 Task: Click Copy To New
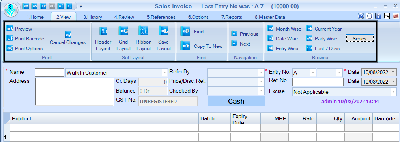(202, 46)
